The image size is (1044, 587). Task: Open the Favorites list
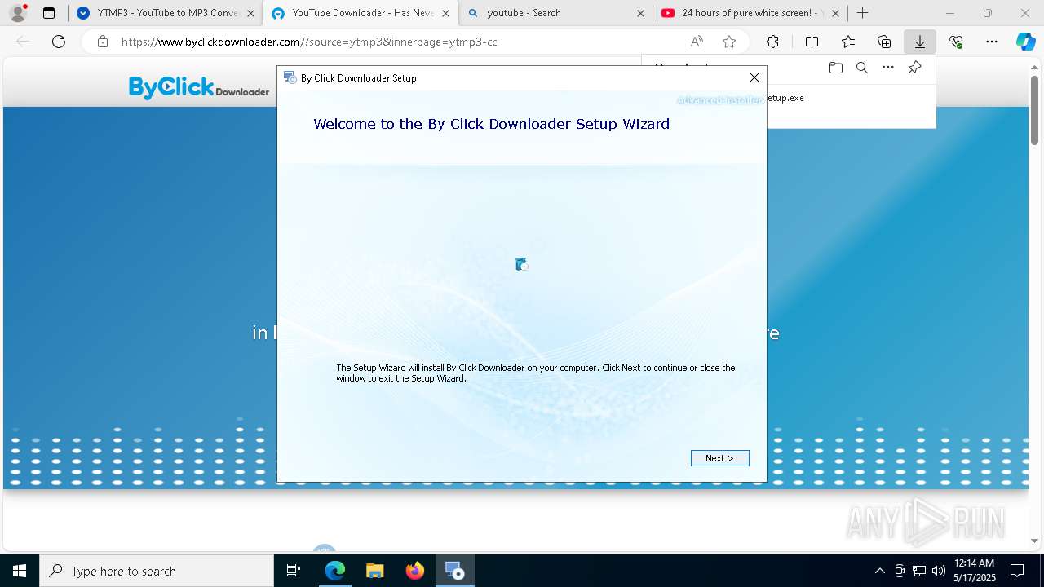click(x=848, y=42)
